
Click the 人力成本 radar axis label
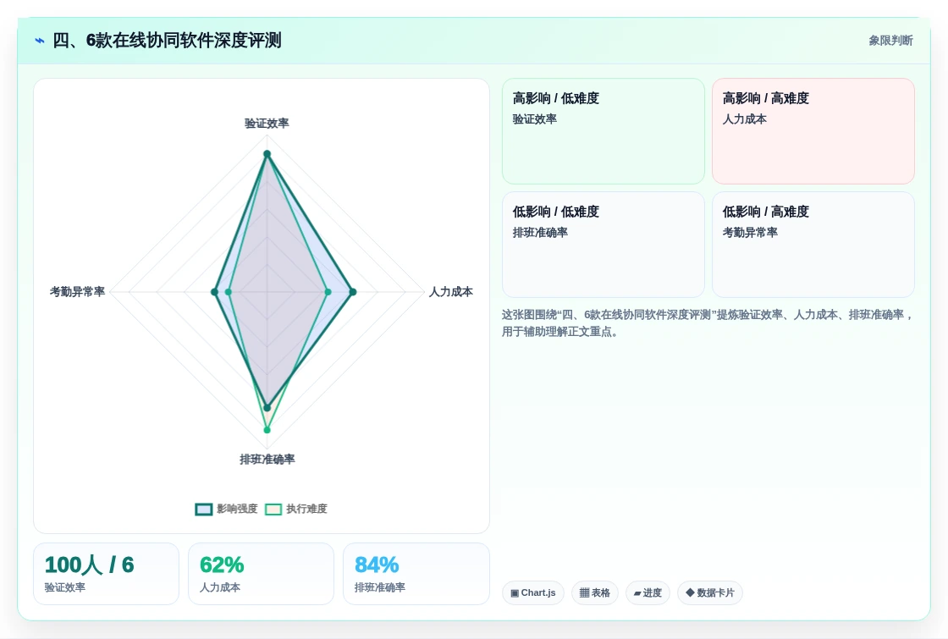tap(451, 292)
